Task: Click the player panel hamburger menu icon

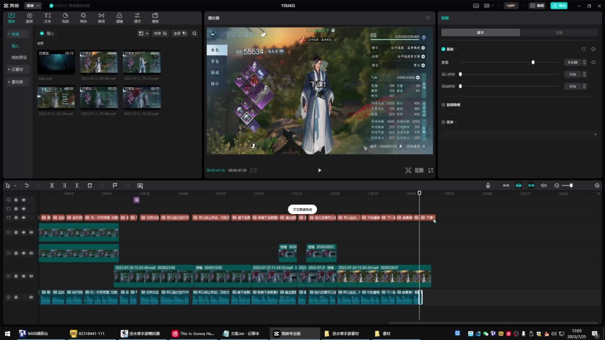Action: 428,18
